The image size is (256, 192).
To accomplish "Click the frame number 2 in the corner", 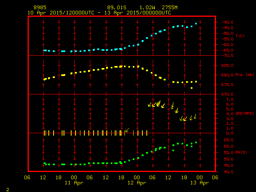I will [x=8, y=190].
